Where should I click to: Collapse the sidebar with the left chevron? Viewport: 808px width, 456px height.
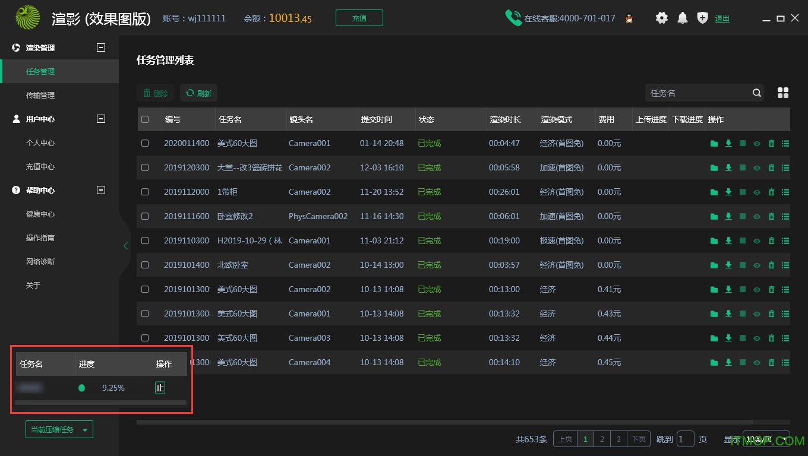point(125,246)
